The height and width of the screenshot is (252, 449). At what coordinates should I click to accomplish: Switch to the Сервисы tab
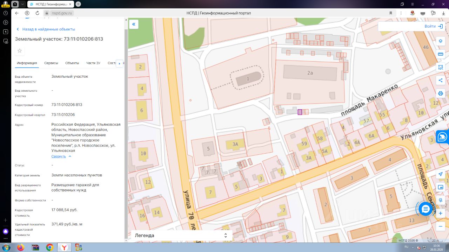click(51, 63)
